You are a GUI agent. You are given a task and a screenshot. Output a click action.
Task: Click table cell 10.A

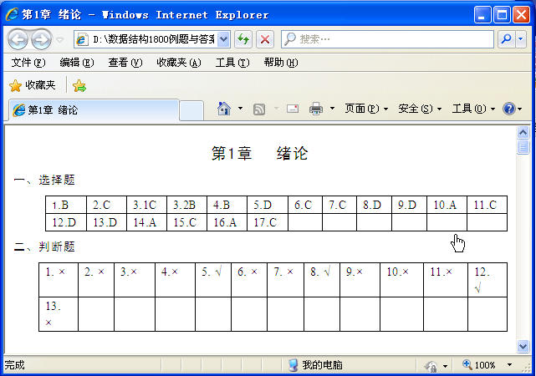(x=447, y=205)
